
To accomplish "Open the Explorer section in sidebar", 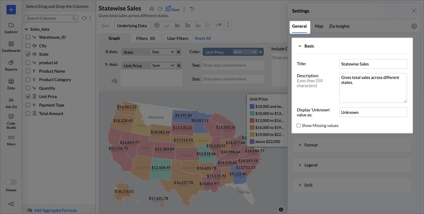I will click(x=11, y=28).
